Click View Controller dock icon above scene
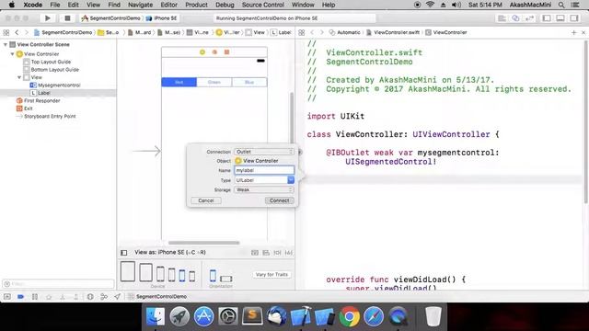 202,52
